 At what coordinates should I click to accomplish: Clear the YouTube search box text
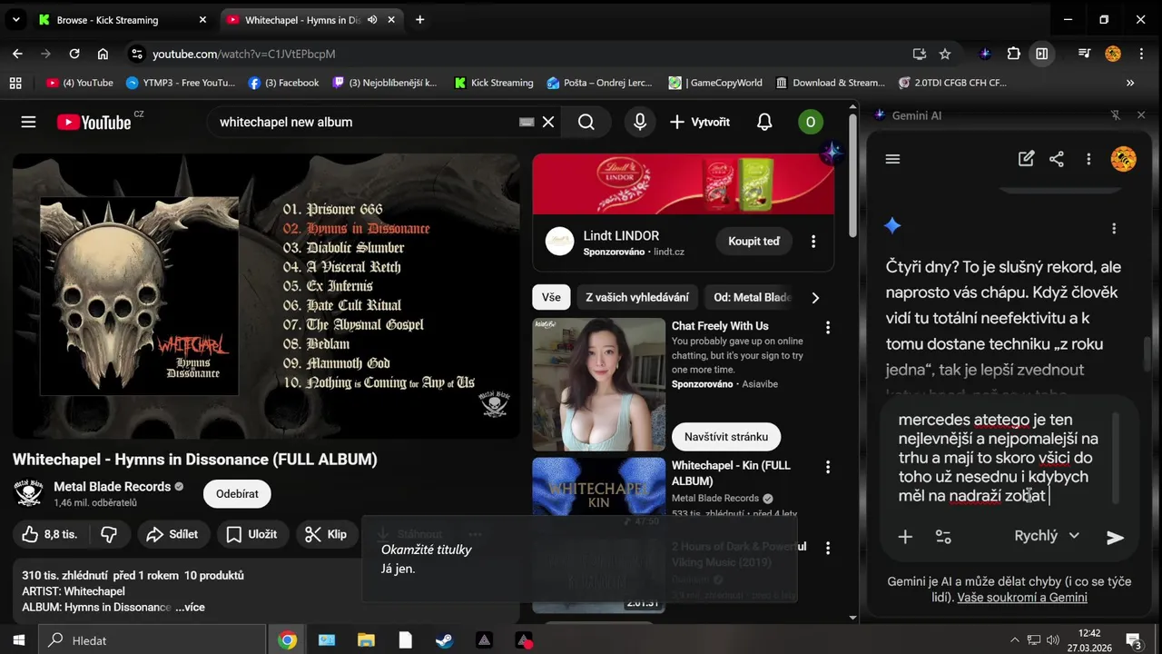pos(548,122)
